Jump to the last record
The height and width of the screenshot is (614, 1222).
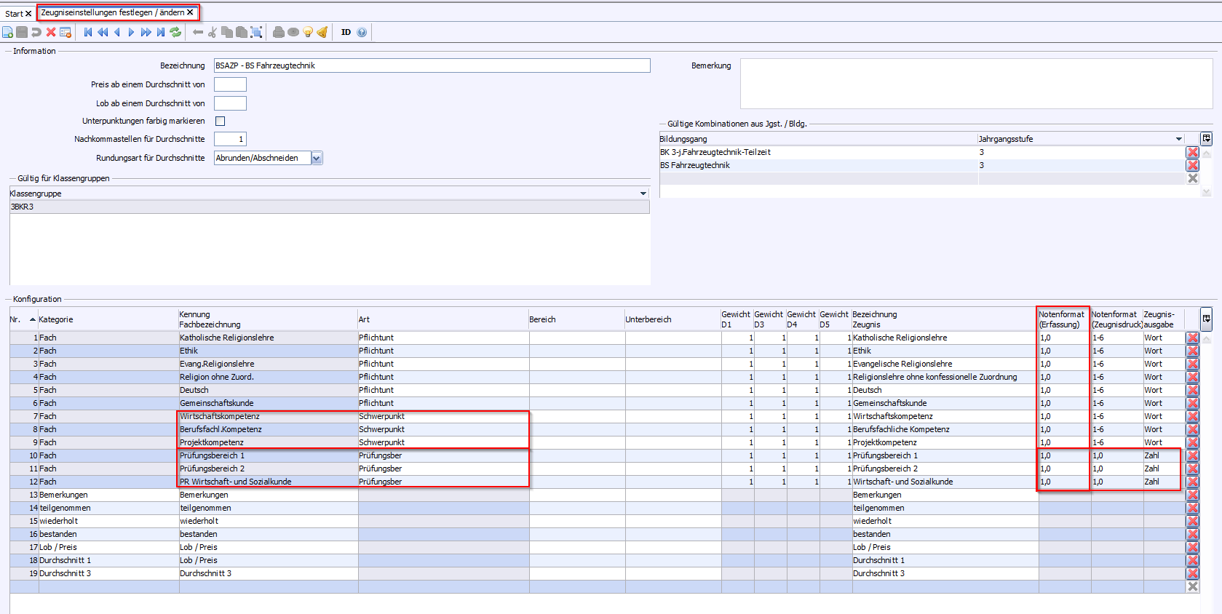[161, 32]
